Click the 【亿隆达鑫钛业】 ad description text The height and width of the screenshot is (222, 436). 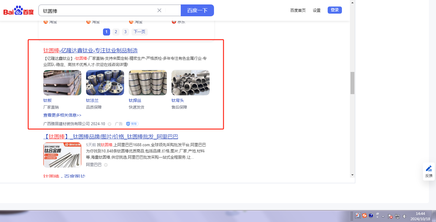pos(125,61)
